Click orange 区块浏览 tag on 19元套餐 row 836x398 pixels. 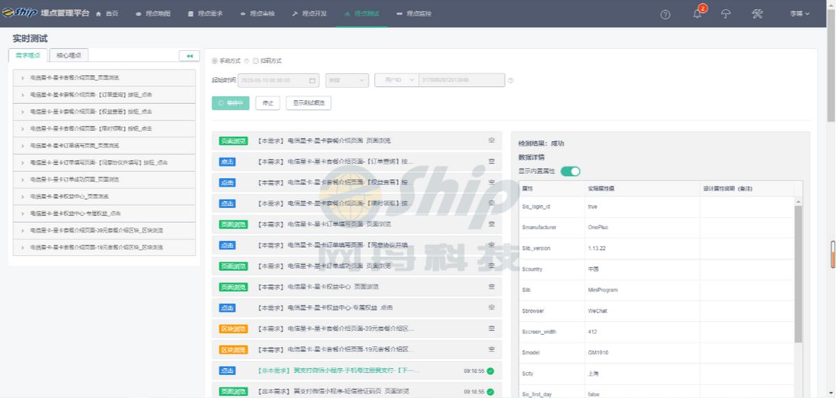tap(233, 350)
